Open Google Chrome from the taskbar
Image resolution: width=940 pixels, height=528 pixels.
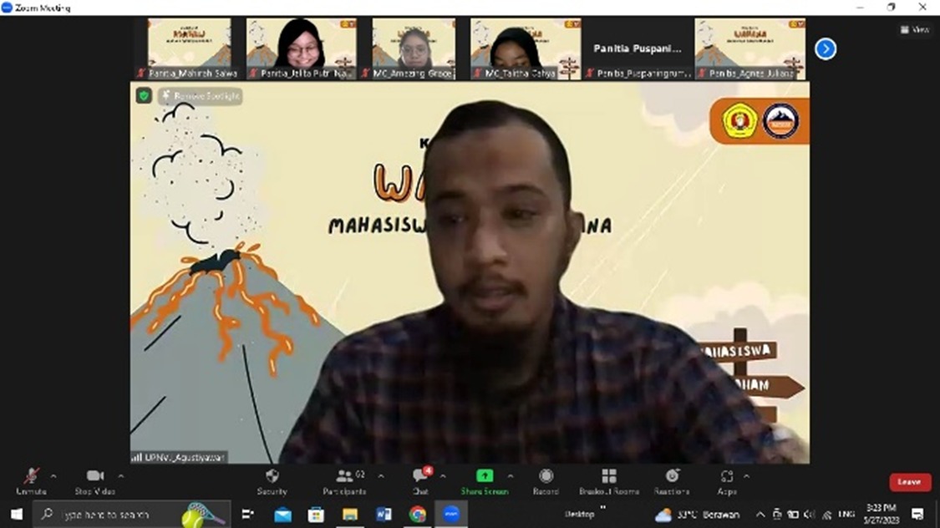coord(417,514)
